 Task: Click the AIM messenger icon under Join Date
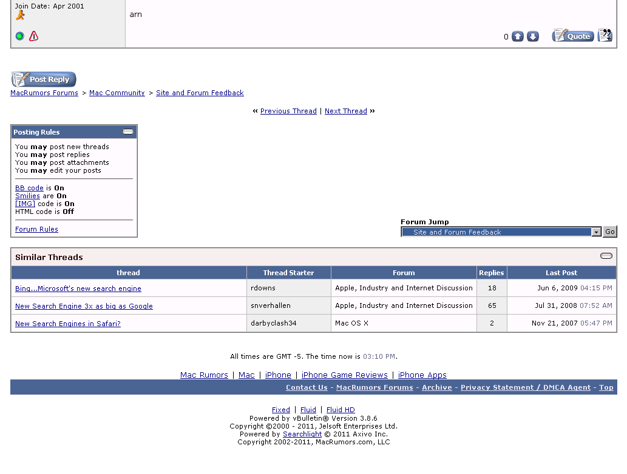(x=20, y=15)
